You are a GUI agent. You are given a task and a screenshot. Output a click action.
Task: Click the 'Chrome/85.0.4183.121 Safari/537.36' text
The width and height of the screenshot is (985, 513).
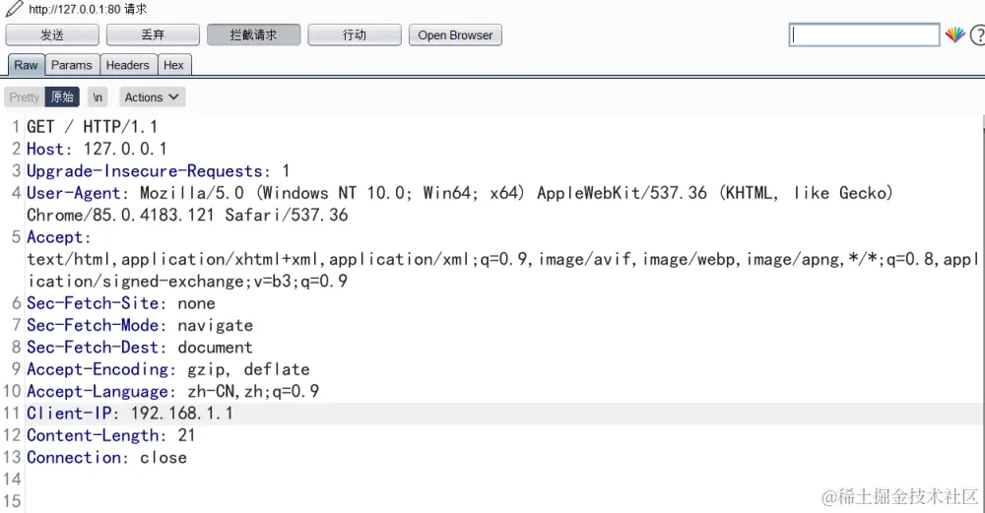[x=187, y=216]
